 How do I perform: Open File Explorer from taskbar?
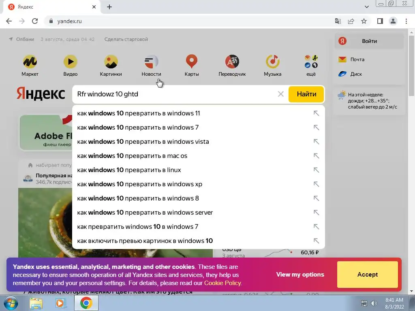(x=36, y=303)
